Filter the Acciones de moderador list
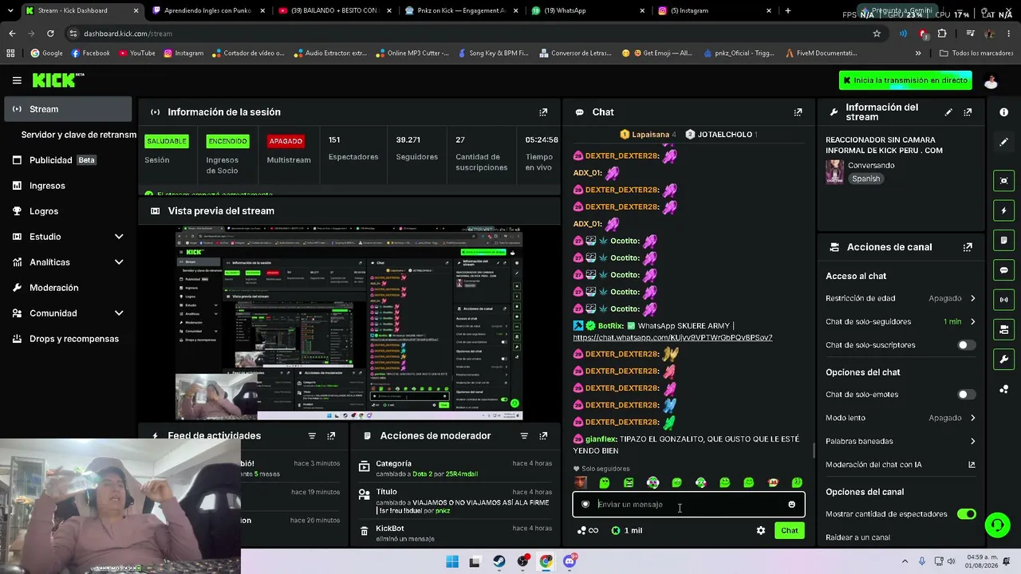The image size is (1021, 574). (x=524, y=436)
